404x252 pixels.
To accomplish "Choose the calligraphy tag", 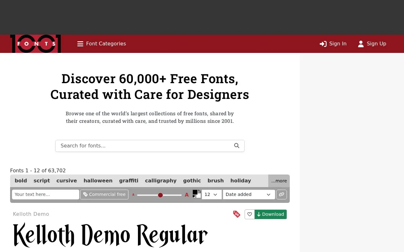I will click(x=161, y=181).
